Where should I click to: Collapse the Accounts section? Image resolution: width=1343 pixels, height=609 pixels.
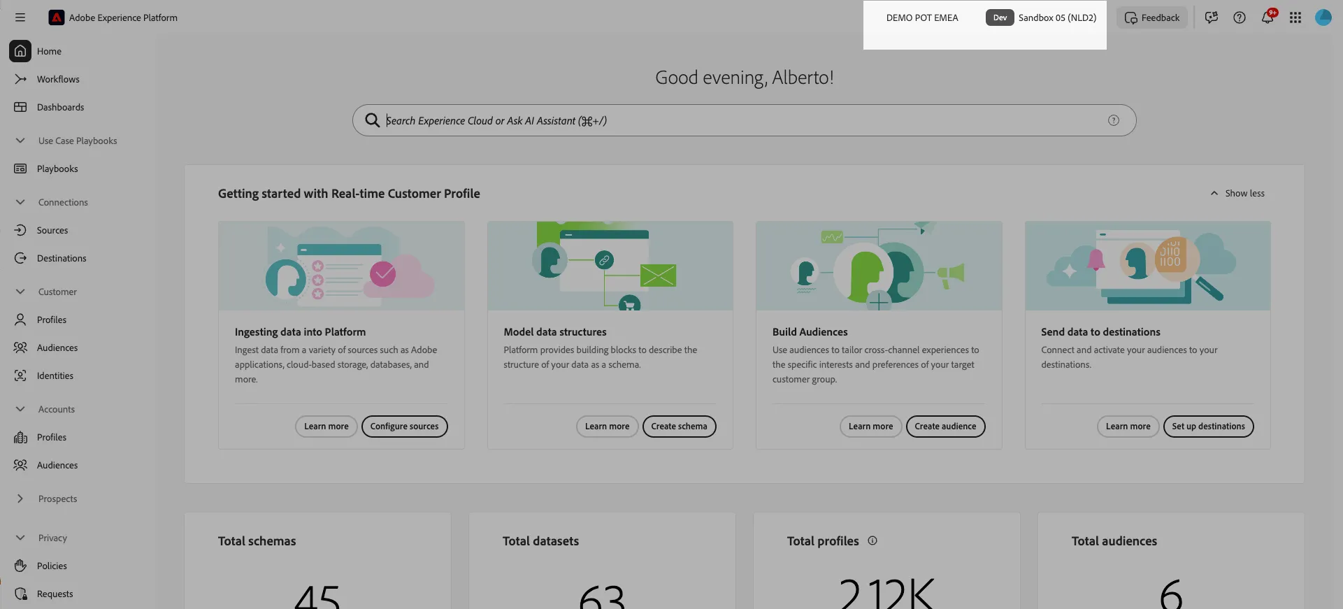[x=20, y=409]
